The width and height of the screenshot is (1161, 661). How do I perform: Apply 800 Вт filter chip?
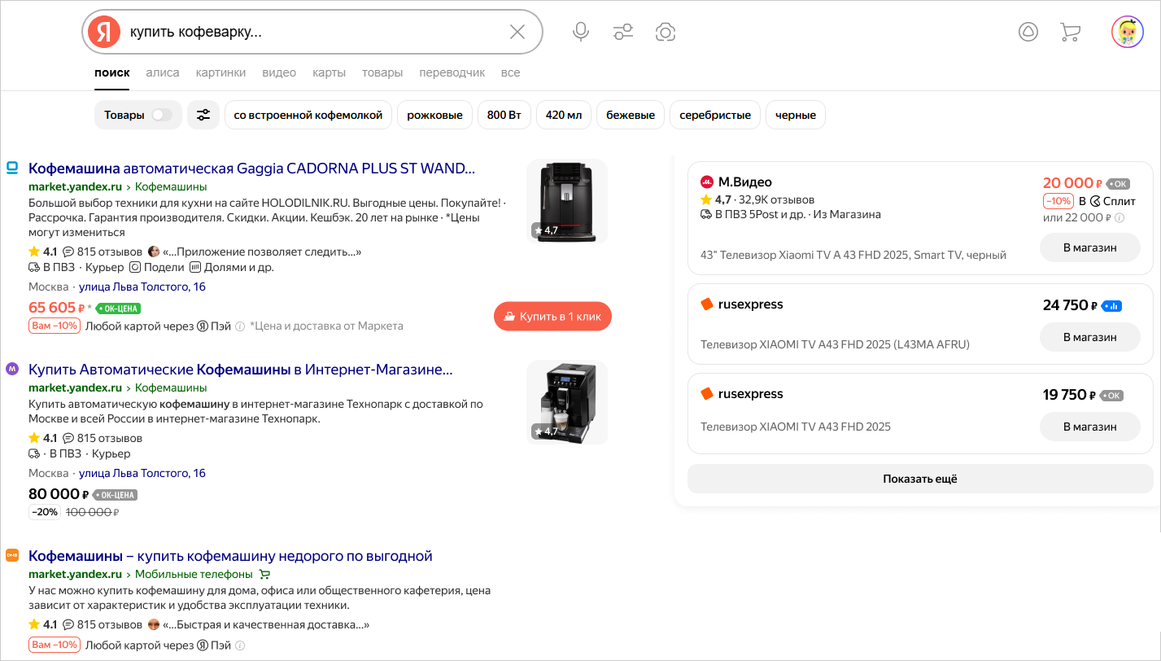(x=504, y=115)
